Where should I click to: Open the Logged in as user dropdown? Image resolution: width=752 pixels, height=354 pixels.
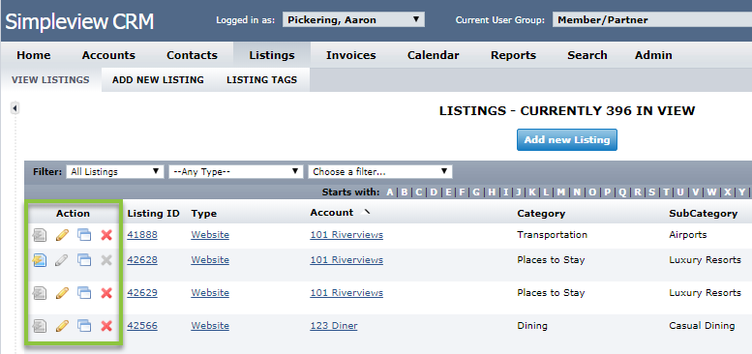click(x=353, y=20)
